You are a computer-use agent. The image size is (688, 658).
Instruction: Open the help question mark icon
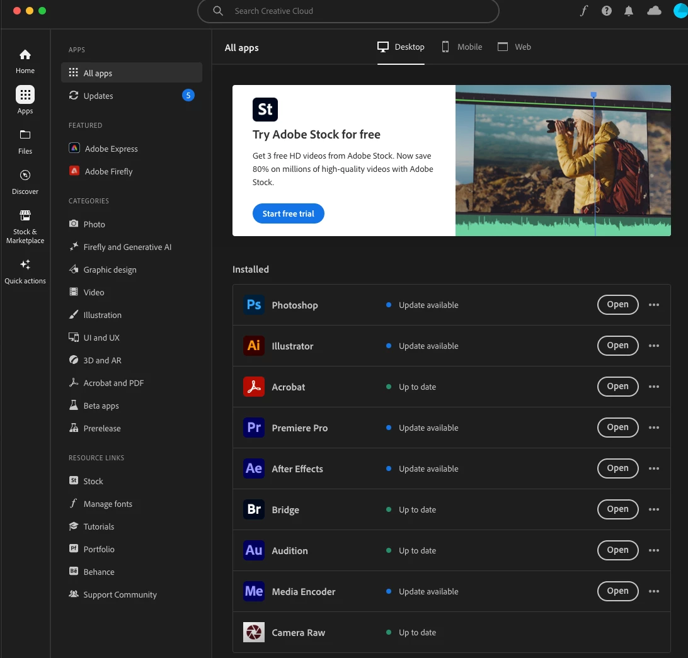pos(606,11)
